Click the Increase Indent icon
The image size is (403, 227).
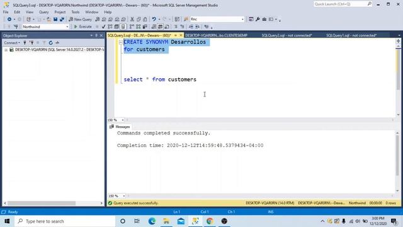(197, 26)
